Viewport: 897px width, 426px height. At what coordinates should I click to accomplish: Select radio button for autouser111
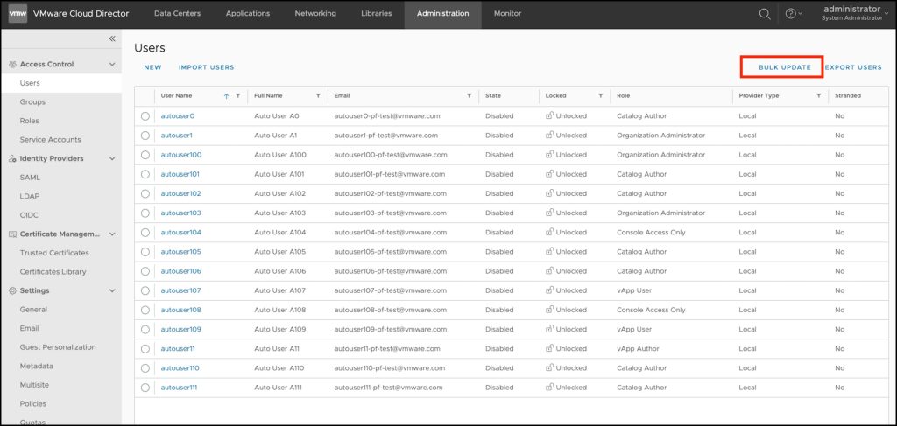click(145, 388)
